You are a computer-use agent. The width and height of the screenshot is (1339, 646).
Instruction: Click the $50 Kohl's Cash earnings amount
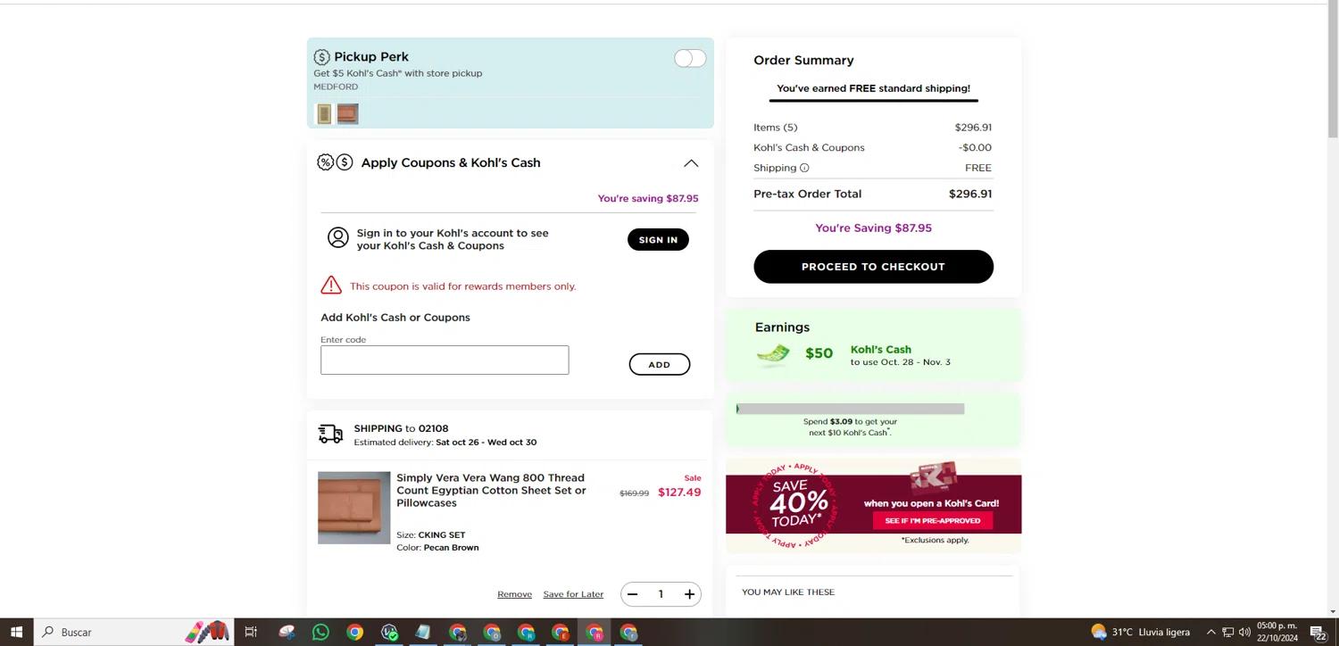[819, 353]
